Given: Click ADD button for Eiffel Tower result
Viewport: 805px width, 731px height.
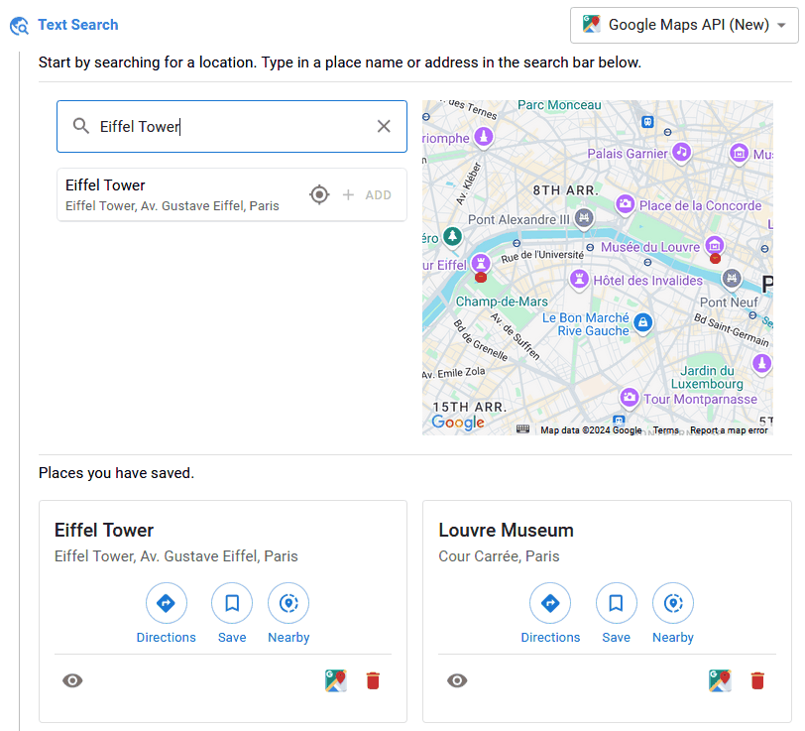Looking at the screenshot, I should point(368,195).
